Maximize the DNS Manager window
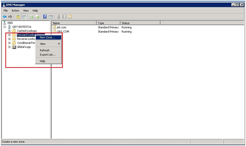 coord(238,5)
